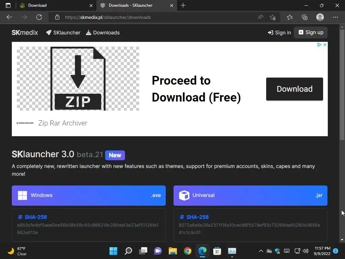Switch to the "Download" browser tab

[x=56, y=5]
